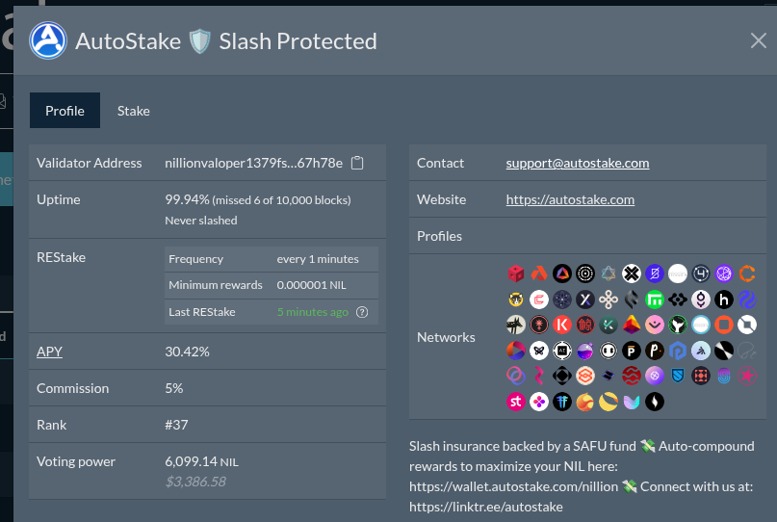The width and height of the screenshot is (777, 522).
Task: Open the circled number 4 network icon
Action: click(x=701, y=274)
